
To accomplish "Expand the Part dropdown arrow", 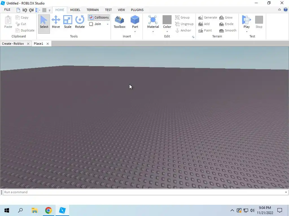I will tap(135, 31).
